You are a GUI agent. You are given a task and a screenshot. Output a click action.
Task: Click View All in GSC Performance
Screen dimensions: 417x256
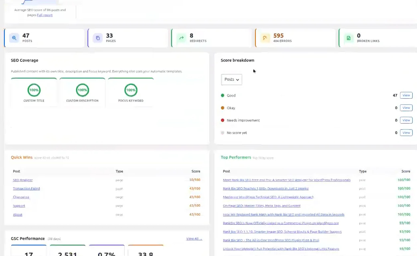click(194, 239)
